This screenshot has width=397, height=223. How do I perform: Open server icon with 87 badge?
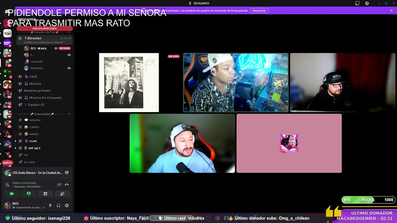point(7,104)
